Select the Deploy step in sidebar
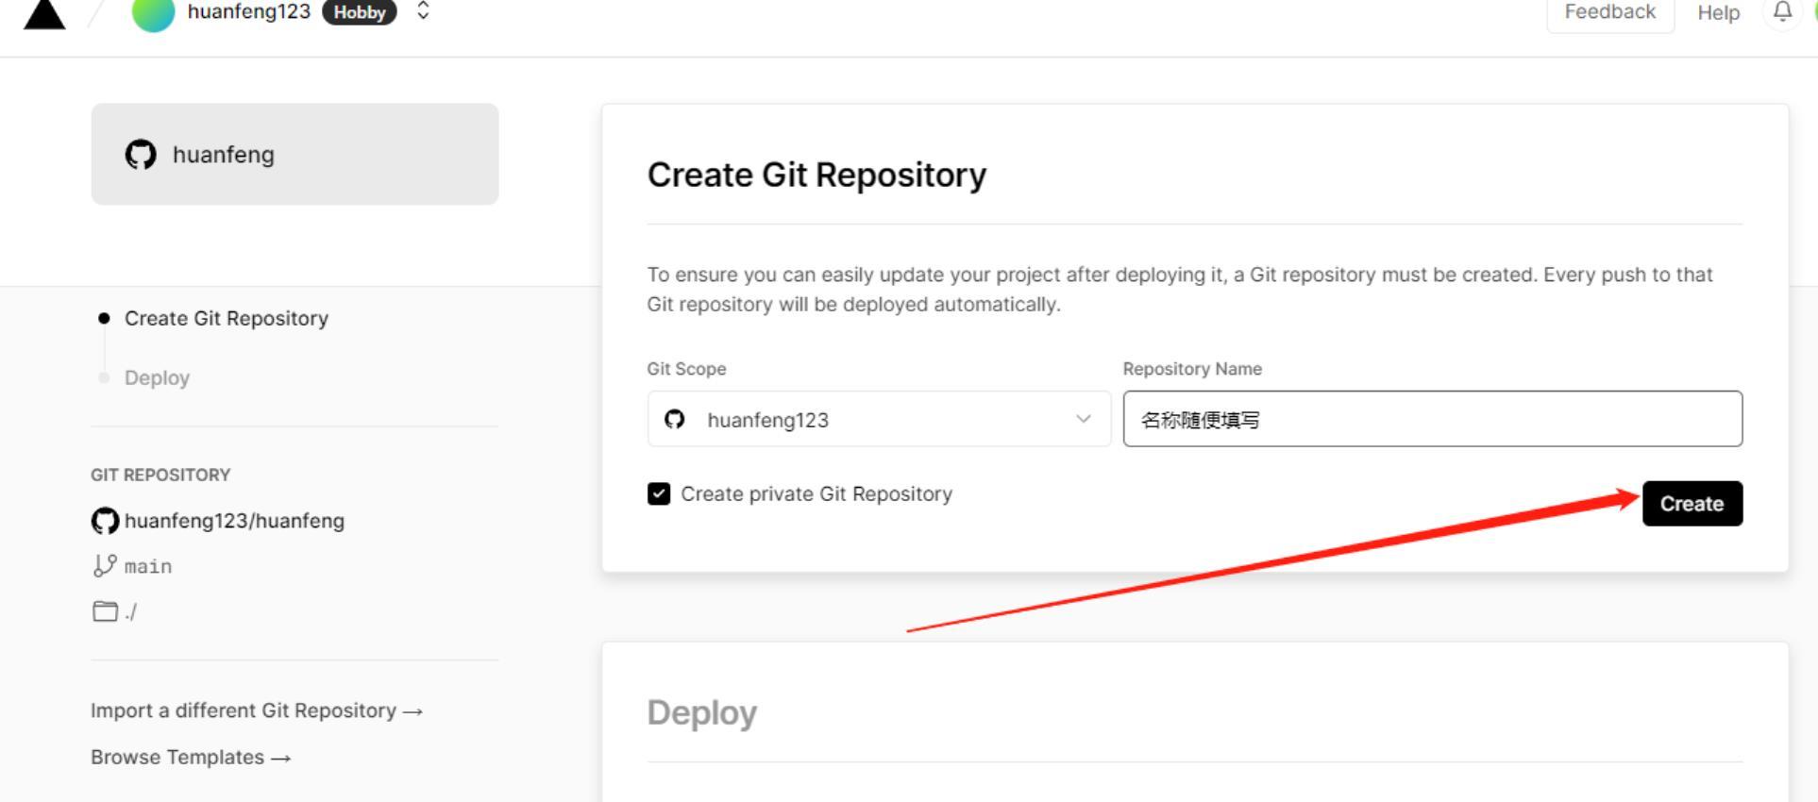 pyautogui.click(x=157, y=377)
